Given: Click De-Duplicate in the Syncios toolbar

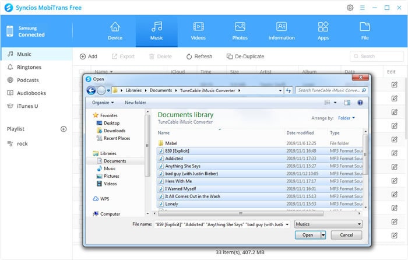Looking at the screenshot, I should (245, 57).
